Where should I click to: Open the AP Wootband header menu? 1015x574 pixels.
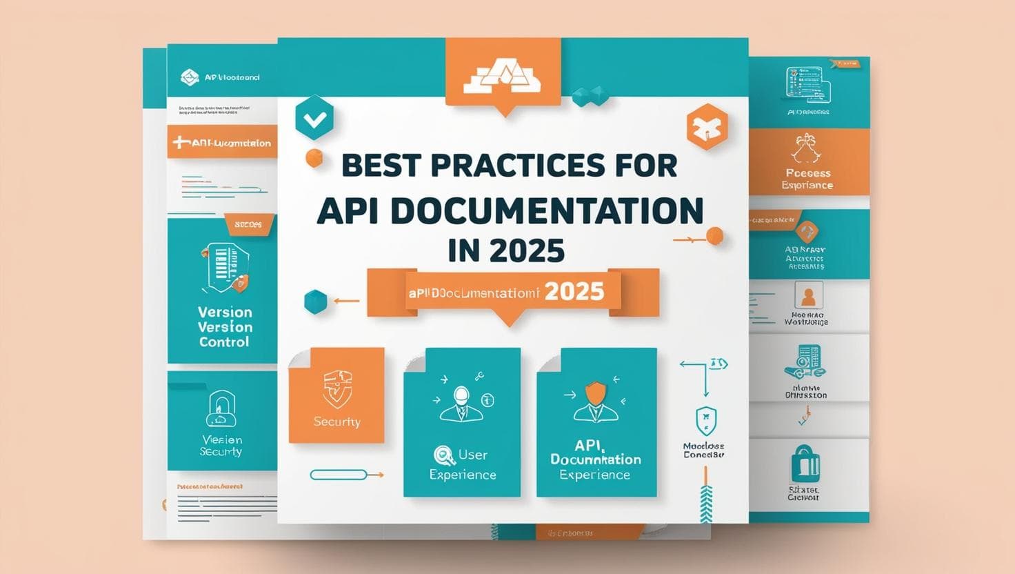click(x=217, y=76)
